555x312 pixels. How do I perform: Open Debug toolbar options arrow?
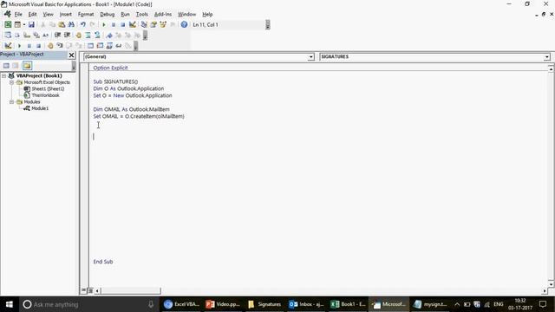(x=135, y=46)
